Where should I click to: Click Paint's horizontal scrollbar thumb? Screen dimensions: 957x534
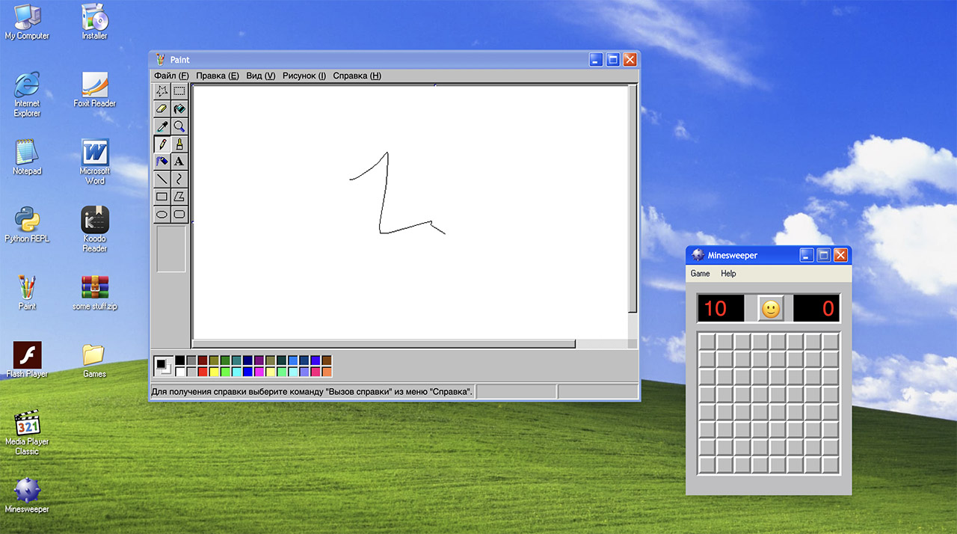[x=384, y=344]
